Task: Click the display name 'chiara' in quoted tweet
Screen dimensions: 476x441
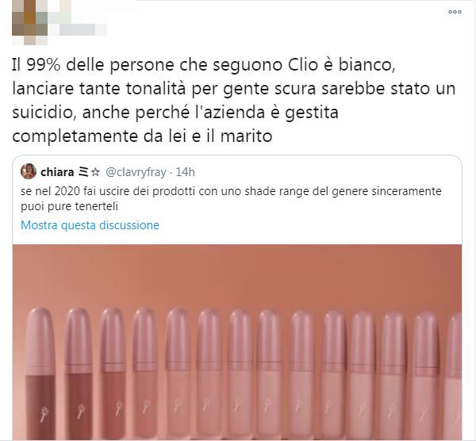Action: click(x=57, y=172)
